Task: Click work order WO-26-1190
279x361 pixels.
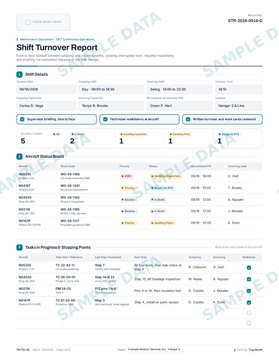Action: [70, 174]
